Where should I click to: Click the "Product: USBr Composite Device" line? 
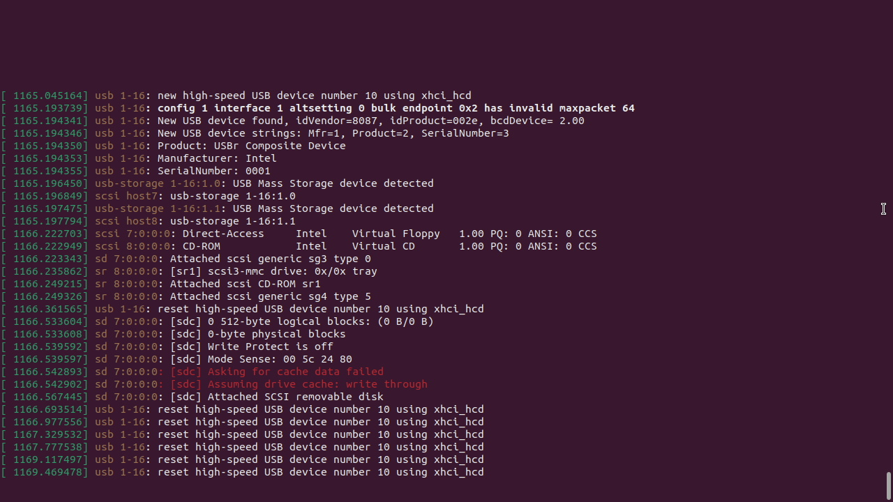tap(251, 146)
